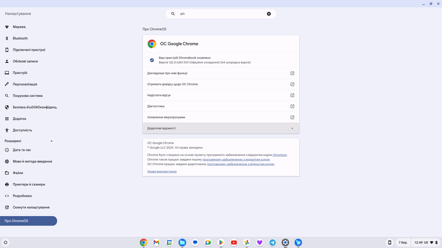Open Bluetooth settings in the sidebar
The width and height of the screenshot is (442, 248).
(x=20, y=38)
